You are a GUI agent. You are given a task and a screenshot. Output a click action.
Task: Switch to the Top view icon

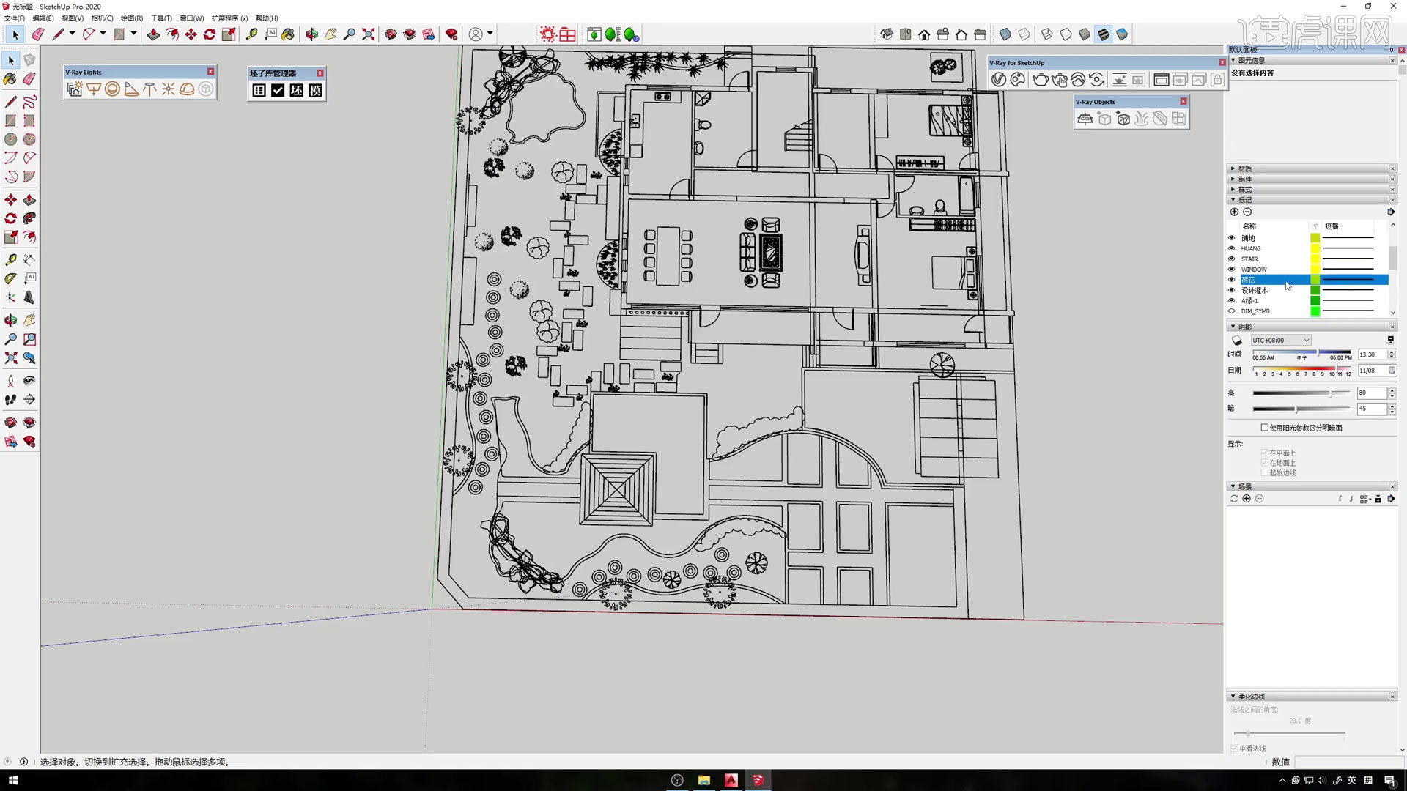[x=906, y=34]
